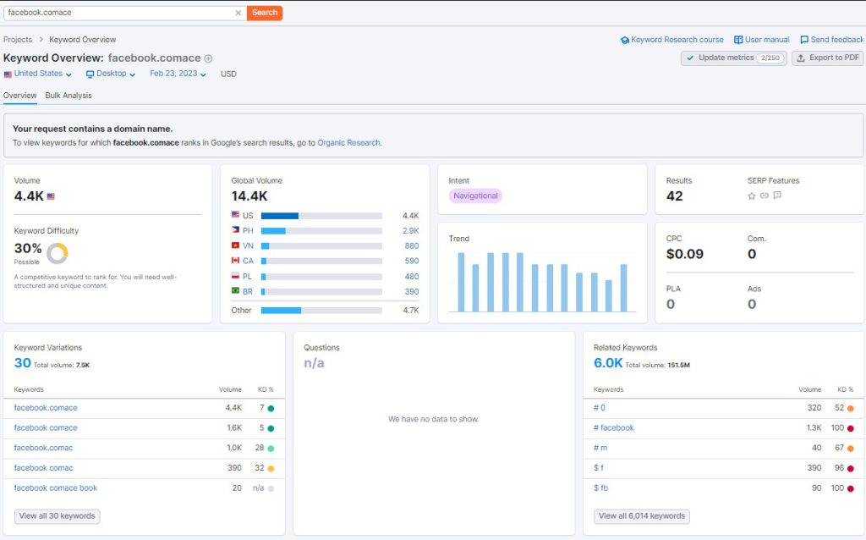
Task: Export report with Export to PDF button
Action: click(x=827, y=58)
